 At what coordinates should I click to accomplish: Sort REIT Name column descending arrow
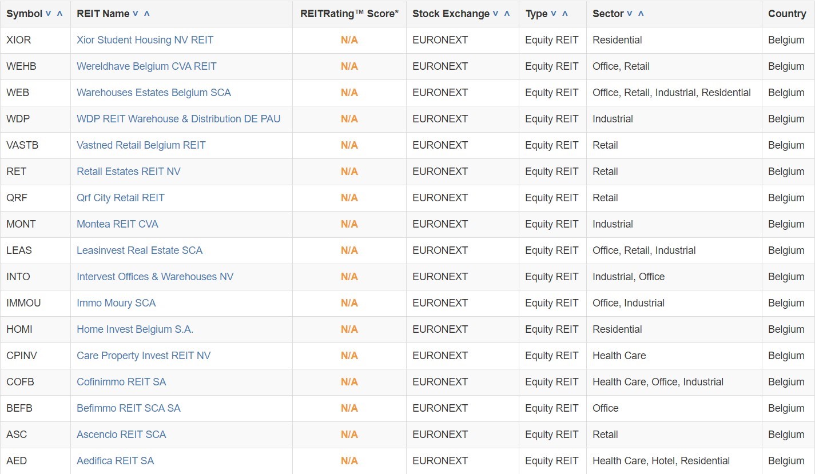coord(135,14)
